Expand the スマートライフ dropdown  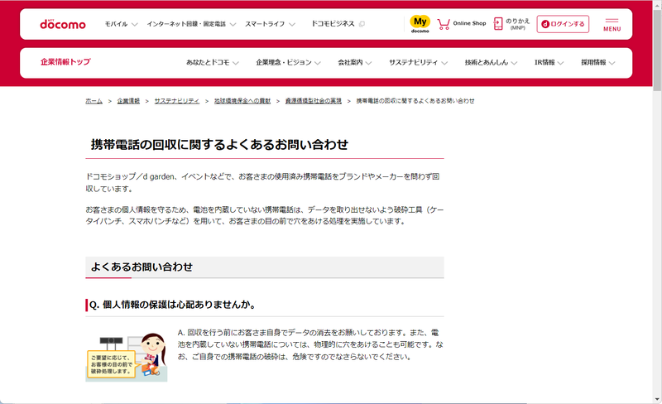270,24
